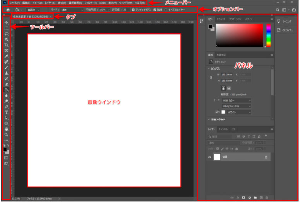Open the フィルター(T) menu
The image size is (300, 202).
point(91,3)
